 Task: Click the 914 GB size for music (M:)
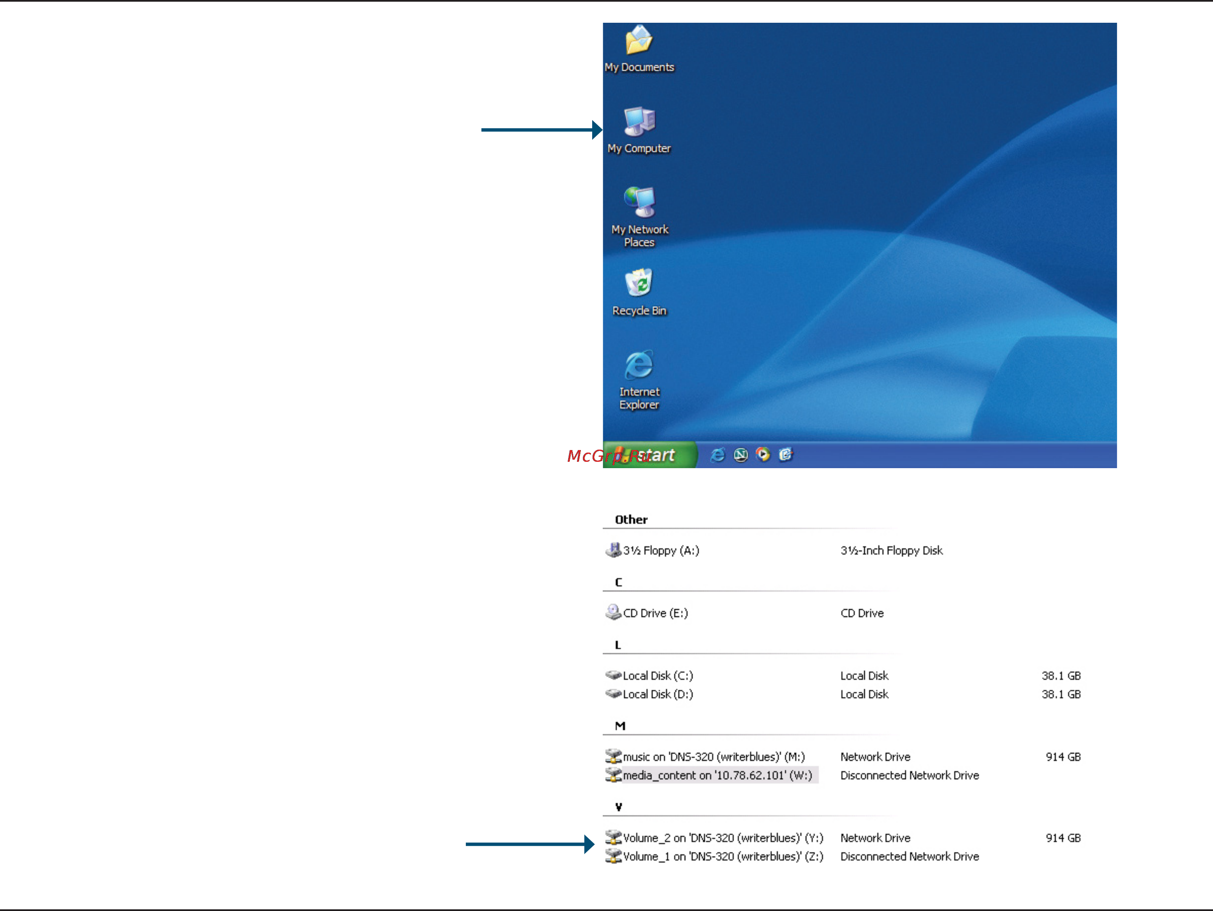click(x=1063, y=756)
